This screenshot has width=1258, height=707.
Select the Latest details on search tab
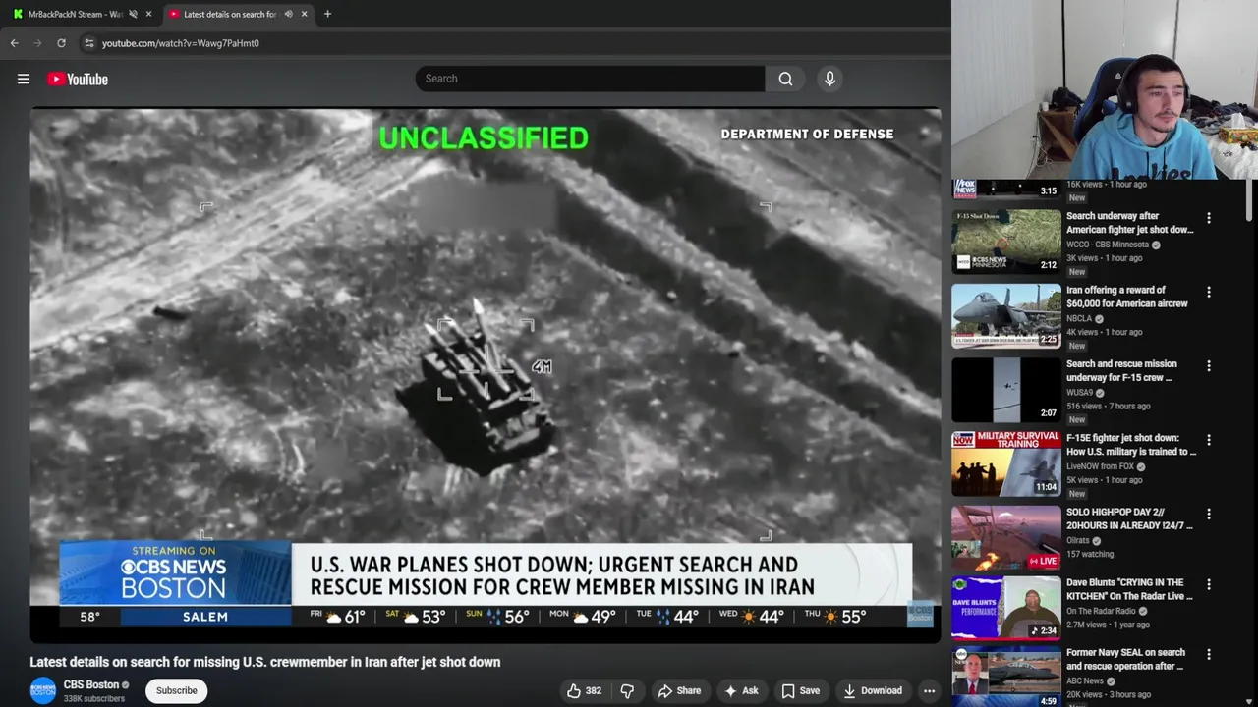click(x=228, y=14)
